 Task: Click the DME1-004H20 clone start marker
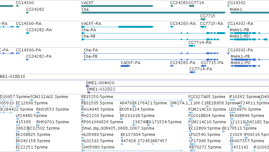(88, 86)
